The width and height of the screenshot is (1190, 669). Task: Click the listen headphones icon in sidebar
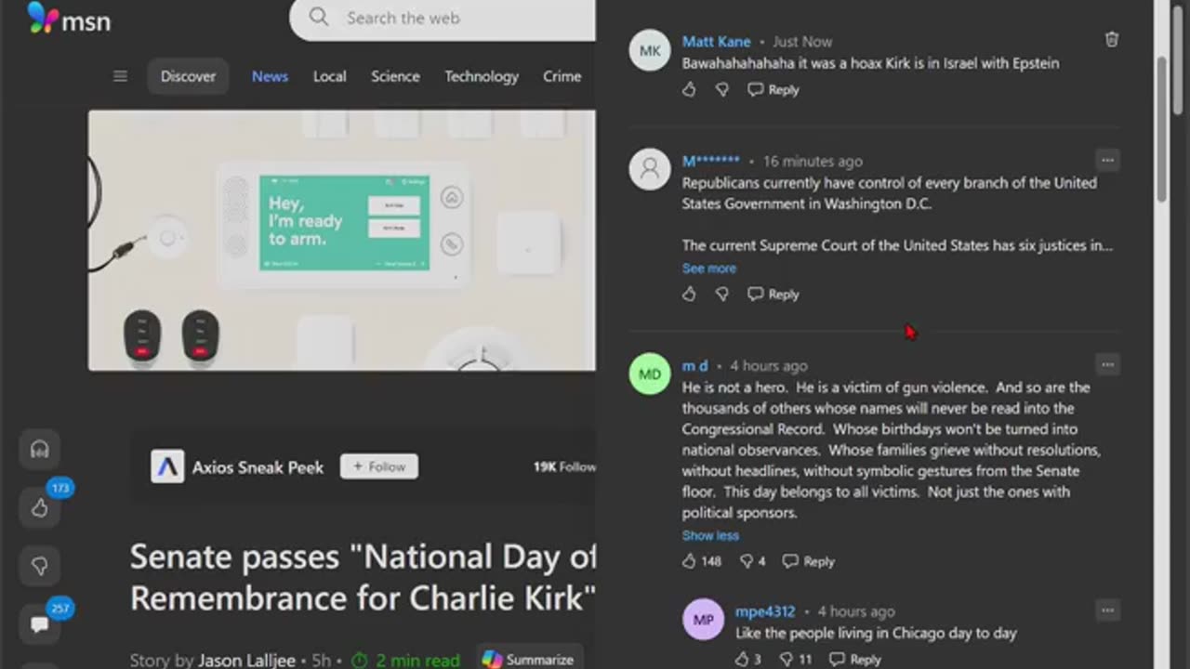39,450
